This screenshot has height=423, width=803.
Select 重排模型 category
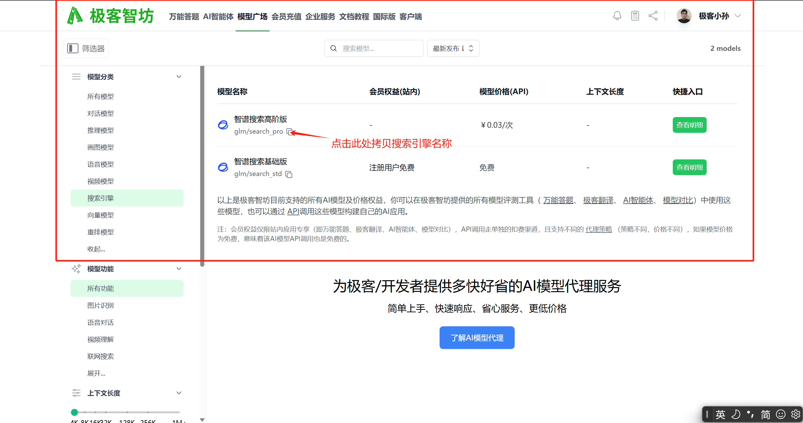pyautogui.click(x=127, y=232)
